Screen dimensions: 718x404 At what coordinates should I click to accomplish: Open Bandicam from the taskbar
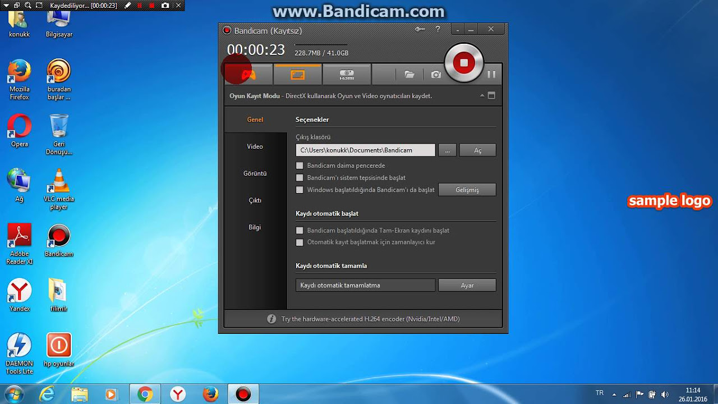click(x=243, y=394)
